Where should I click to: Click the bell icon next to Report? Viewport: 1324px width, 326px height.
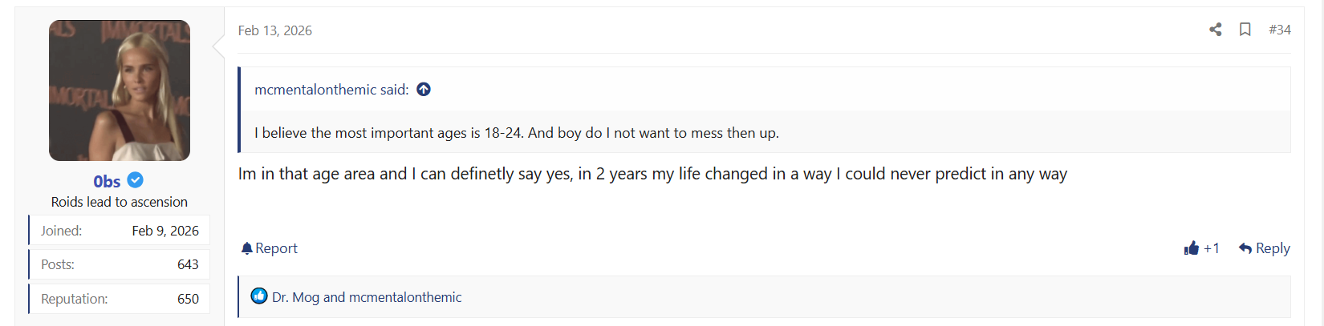coord(247,248)
